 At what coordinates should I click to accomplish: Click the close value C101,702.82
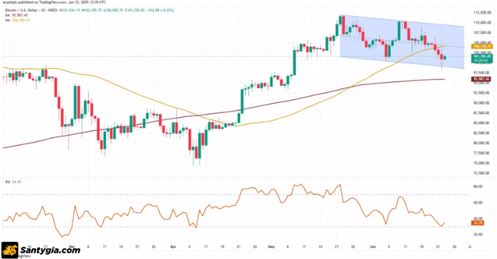click(x=135, y=10)
